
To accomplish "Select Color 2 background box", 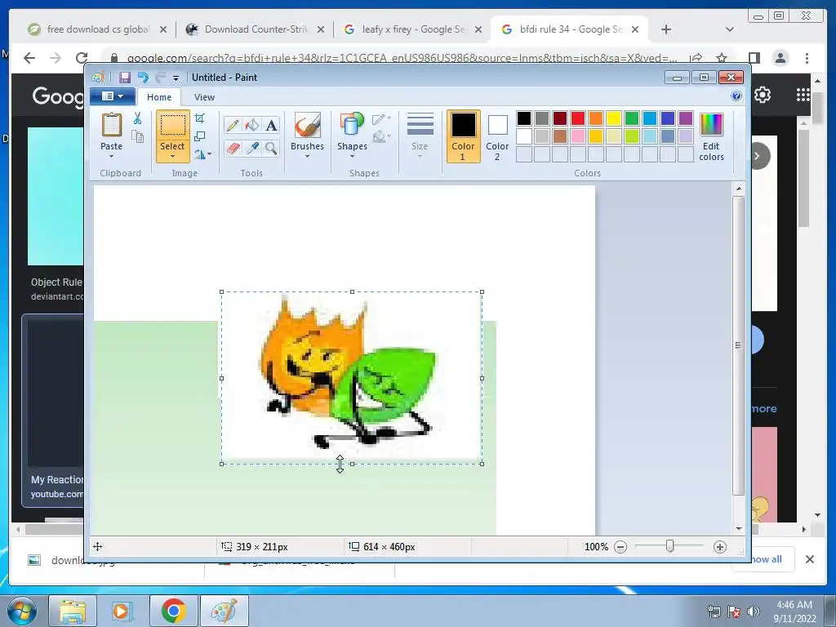I will [497, 136].
